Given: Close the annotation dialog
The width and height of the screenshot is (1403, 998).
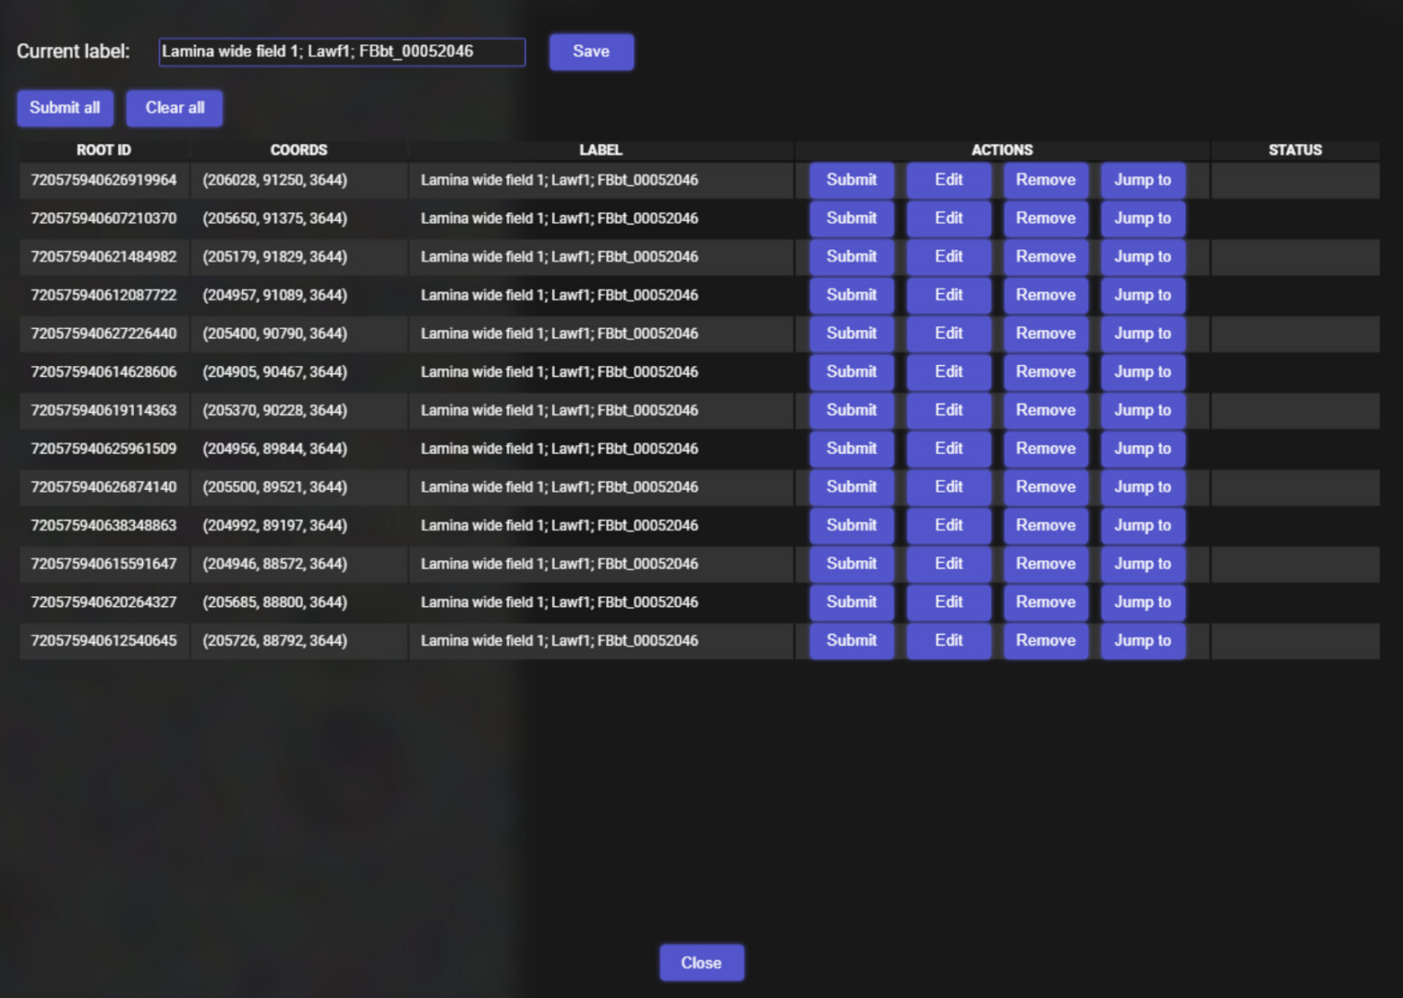Looking at the screenshot, I should tap(701, 963).
